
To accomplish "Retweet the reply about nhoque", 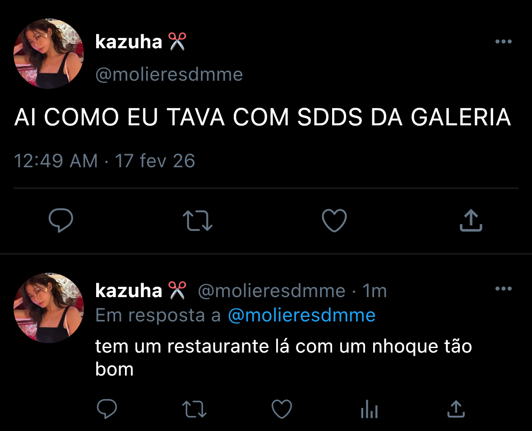I will 194,409.
